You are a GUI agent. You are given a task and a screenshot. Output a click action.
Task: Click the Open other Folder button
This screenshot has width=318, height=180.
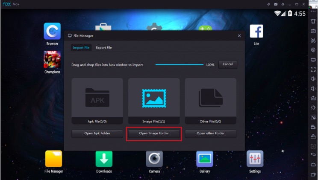[211, 134]
